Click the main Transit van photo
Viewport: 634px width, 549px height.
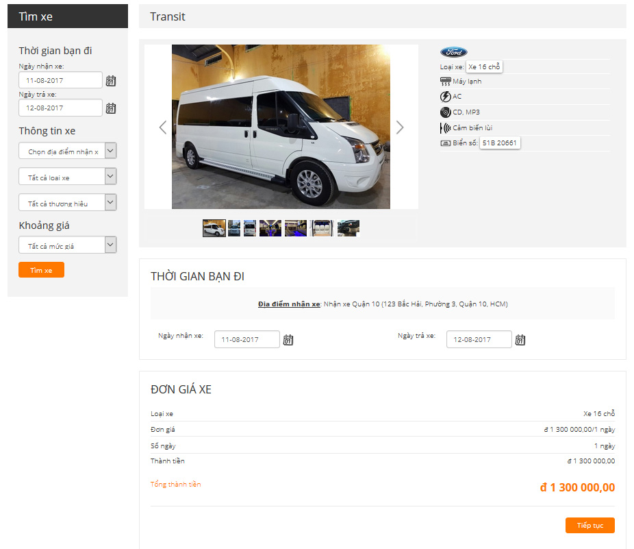pyautogui.click(x=281, y=127)
